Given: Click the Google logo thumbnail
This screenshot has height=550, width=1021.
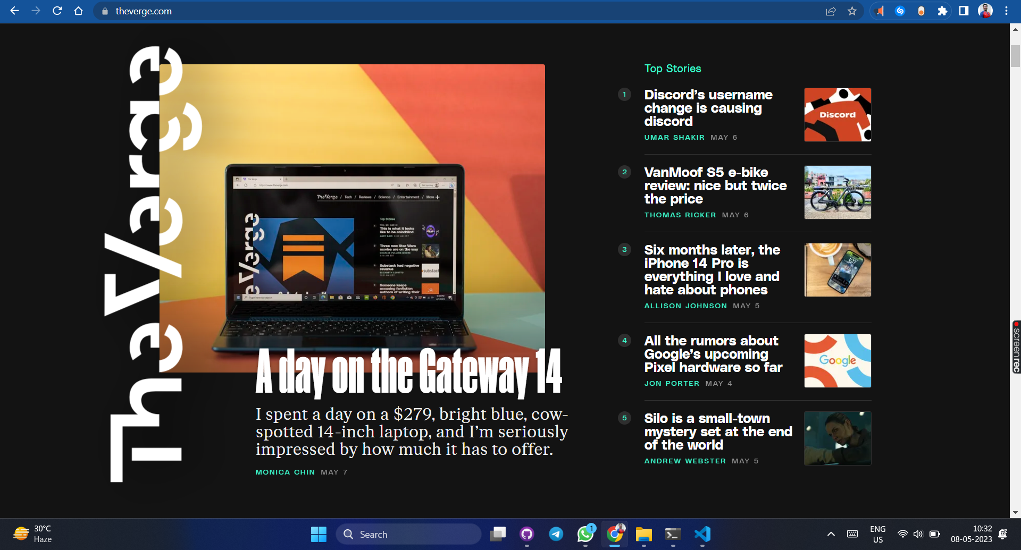Looking at the screenshot, I should 838,361.
